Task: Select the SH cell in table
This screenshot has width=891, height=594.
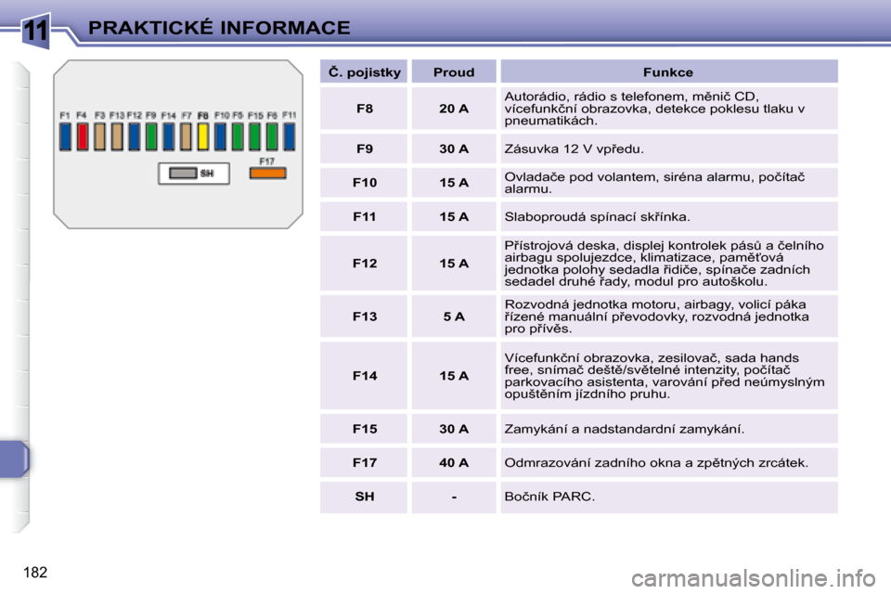Action: point(364,497)
